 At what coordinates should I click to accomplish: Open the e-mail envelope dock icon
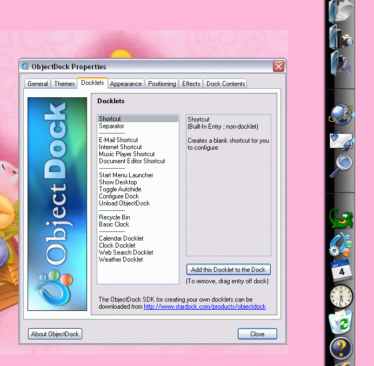[342, 141]
